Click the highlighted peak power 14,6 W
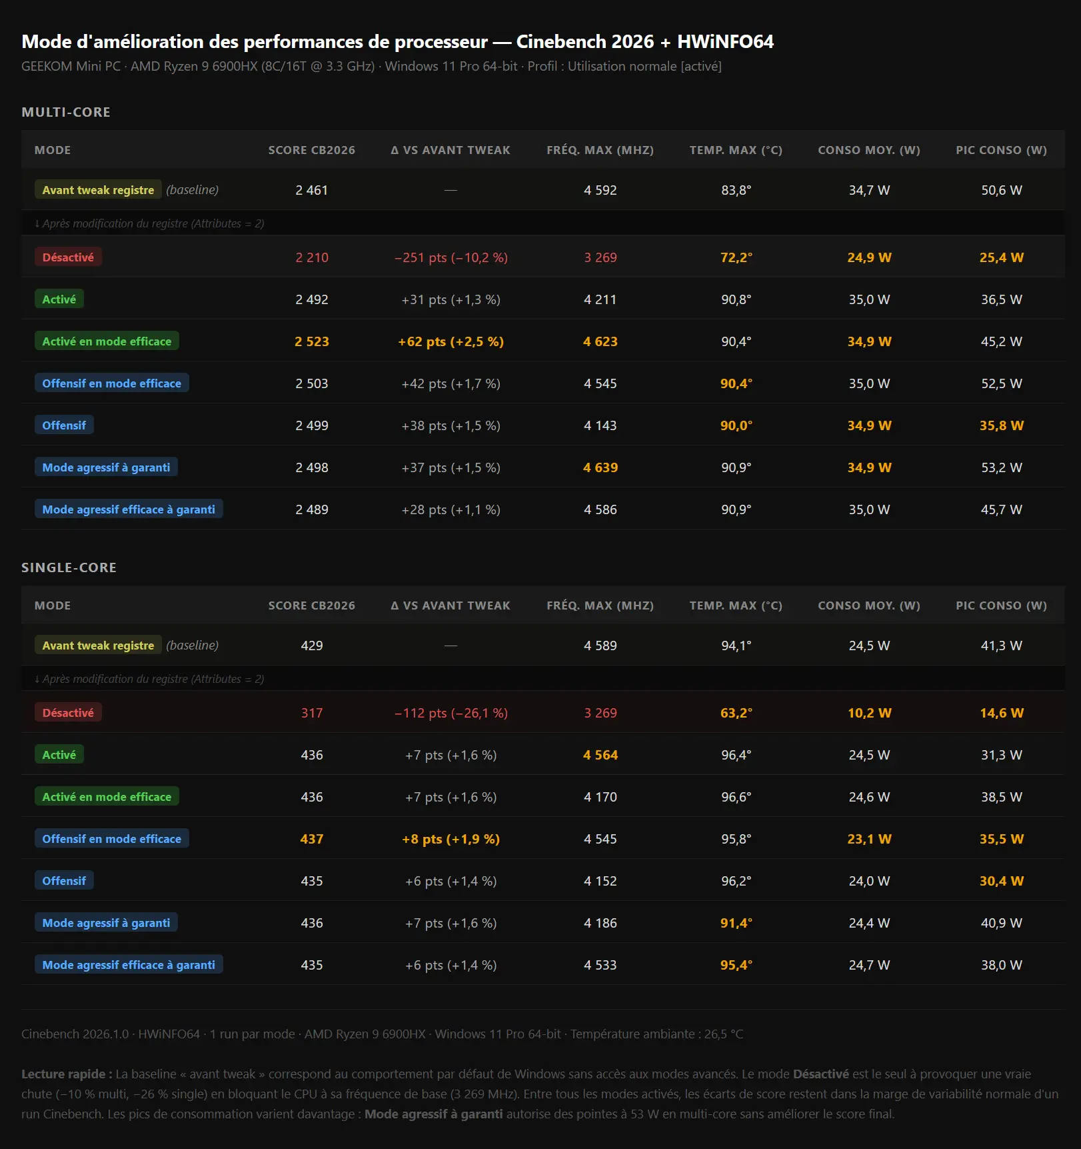Image resolution: width=1081 pixels, height=1149 pixels. [x=1001, y=713]
